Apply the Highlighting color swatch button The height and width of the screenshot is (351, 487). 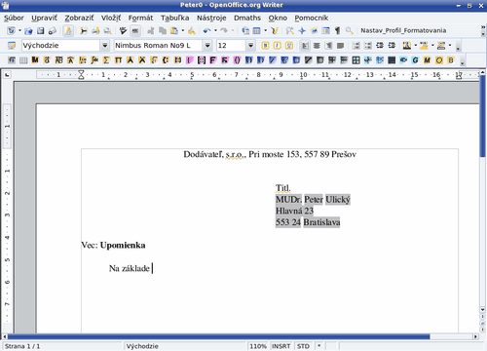pyautogui.click(x=424, y=46)
